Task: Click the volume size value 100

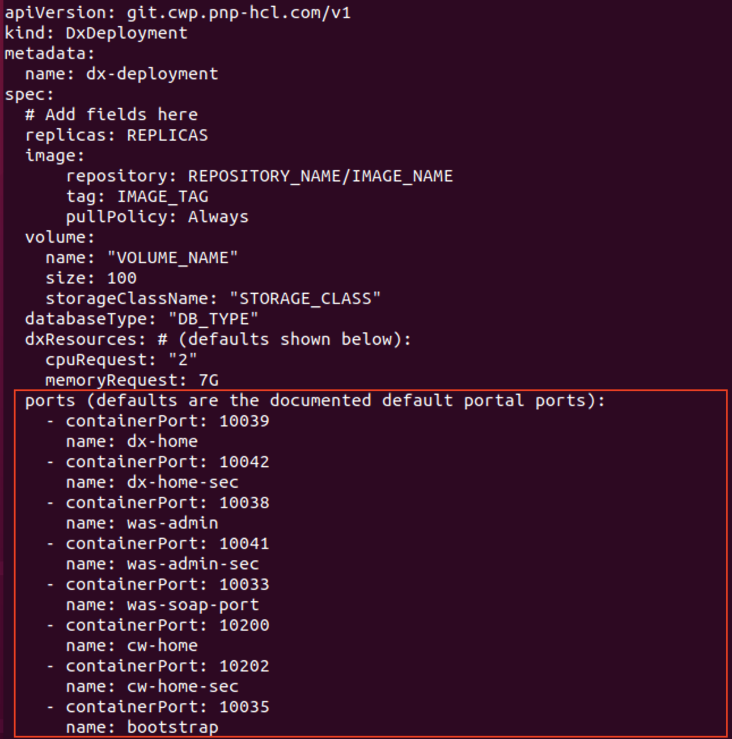Action: point(121,278)
